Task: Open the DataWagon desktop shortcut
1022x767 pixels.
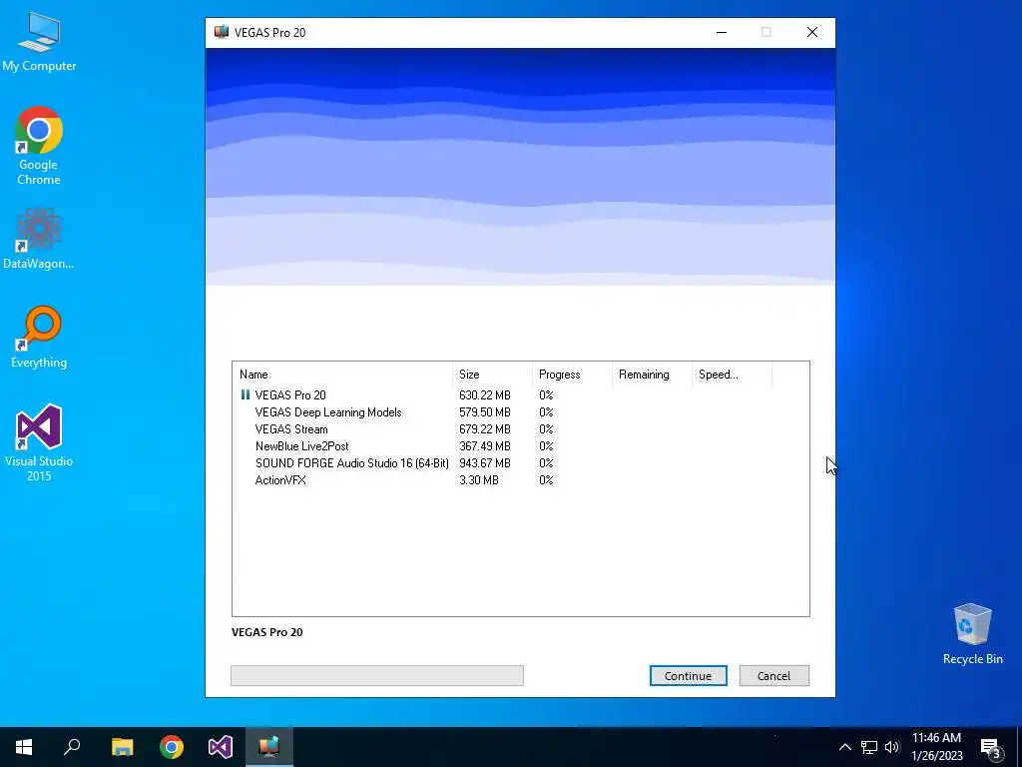Action: (39, 239)
